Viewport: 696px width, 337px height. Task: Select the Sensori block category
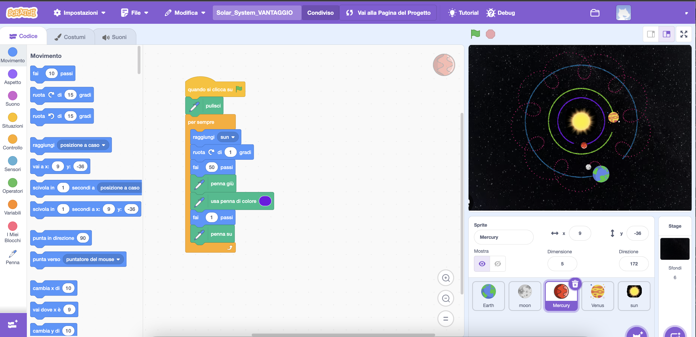(x=13, y=164)
